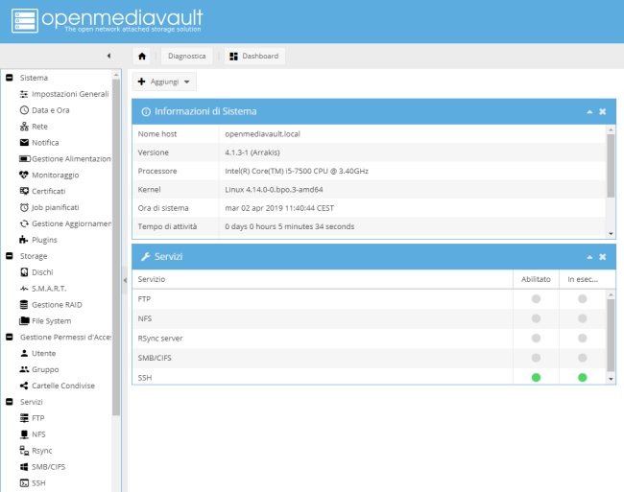The image size is (624, 492).
Task: Click the home icon in breadcrumb bar
Action: tap(142, 56)
